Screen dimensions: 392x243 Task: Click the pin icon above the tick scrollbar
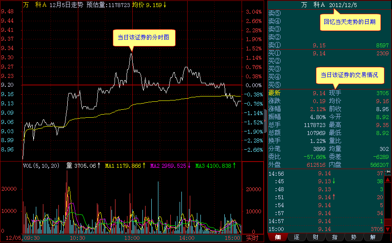(x=388, y=172)
